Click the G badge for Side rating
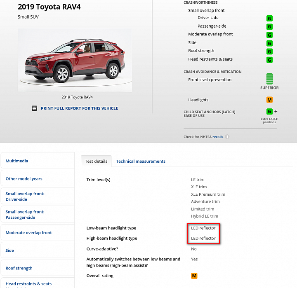 click(x=269, y=43)
